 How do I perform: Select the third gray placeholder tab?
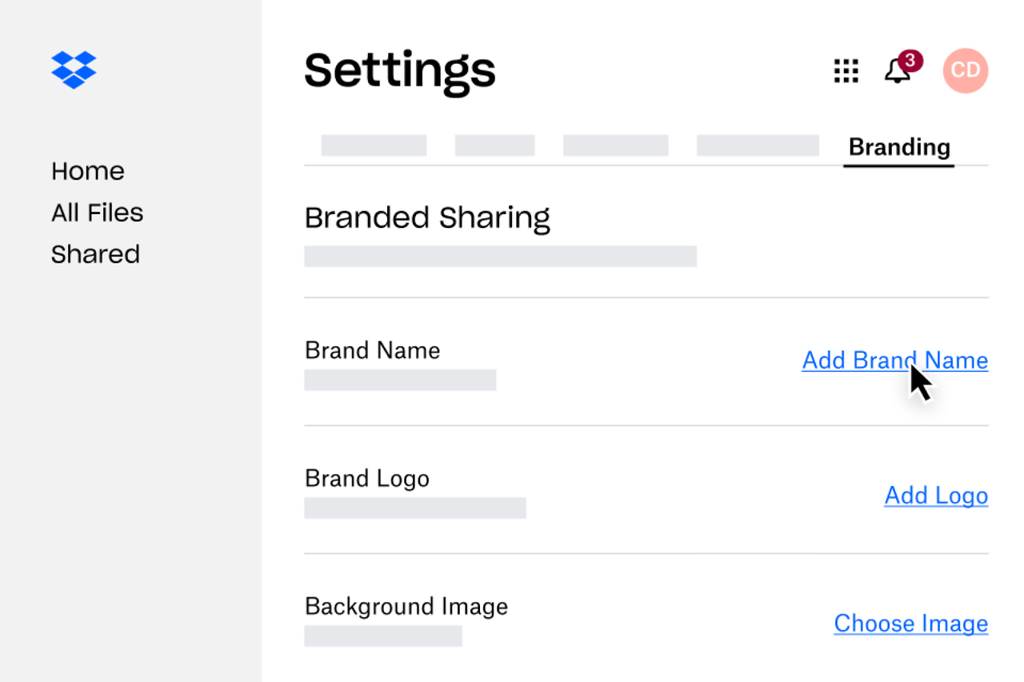click(x=615, y=146)
